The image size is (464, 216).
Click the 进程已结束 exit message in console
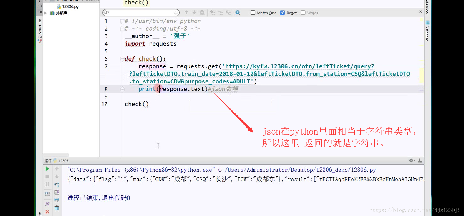(x=99, y=198)
